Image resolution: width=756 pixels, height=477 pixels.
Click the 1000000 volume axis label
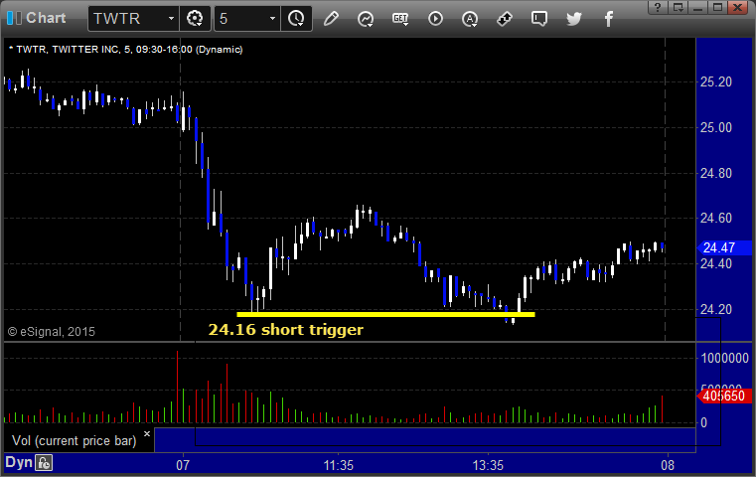pyautogui.click(x=724, y=358)
